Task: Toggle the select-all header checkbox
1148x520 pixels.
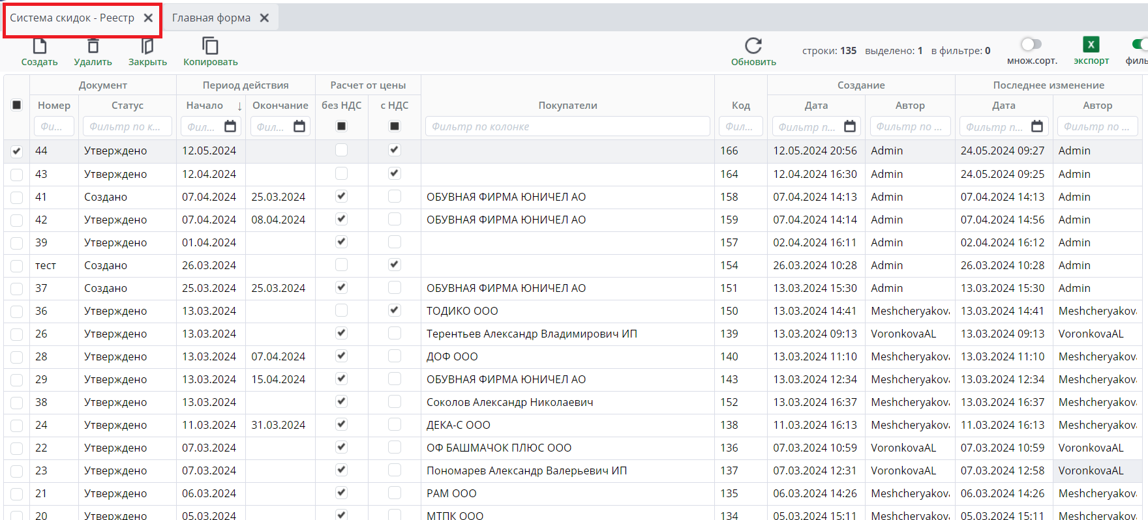Action: pyautogui.click(x=17, y=105)
